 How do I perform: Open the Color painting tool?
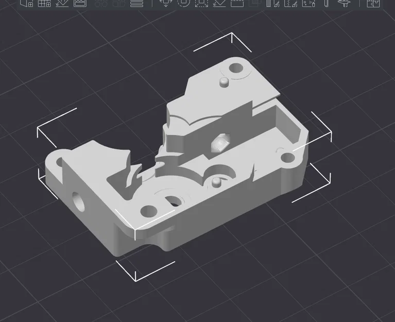point(308,3)
